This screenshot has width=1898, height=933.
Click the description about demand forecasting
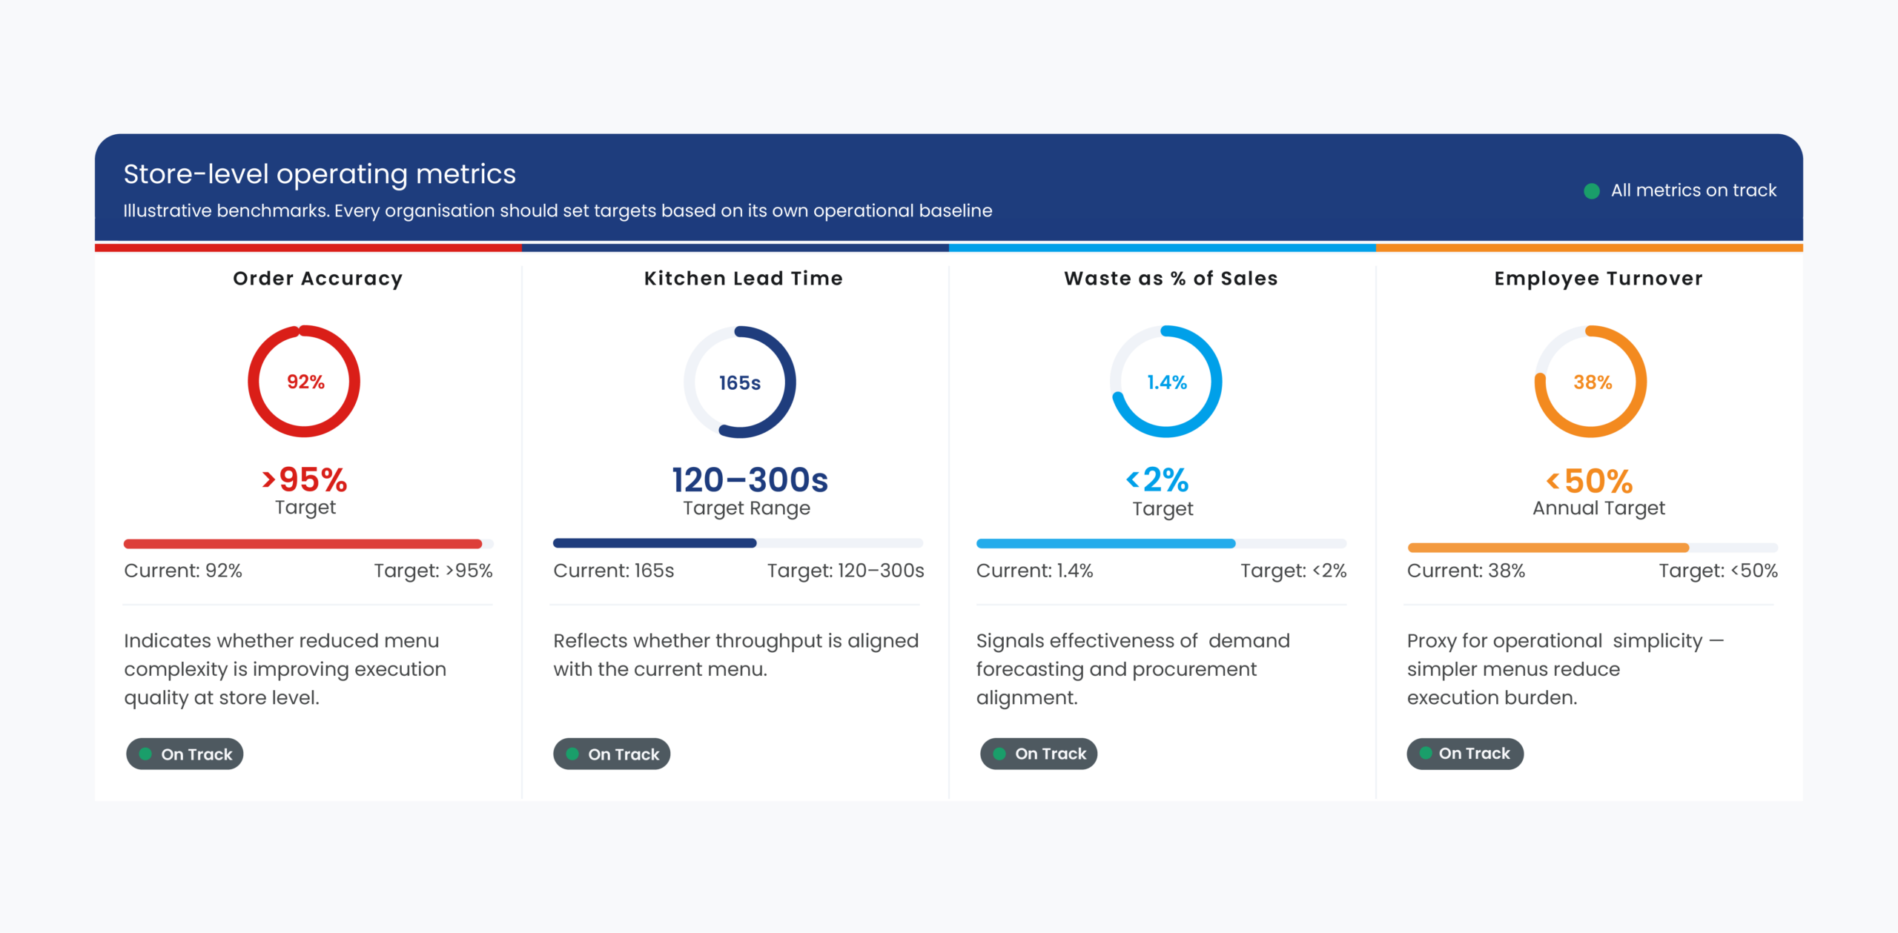point(1133,669)
